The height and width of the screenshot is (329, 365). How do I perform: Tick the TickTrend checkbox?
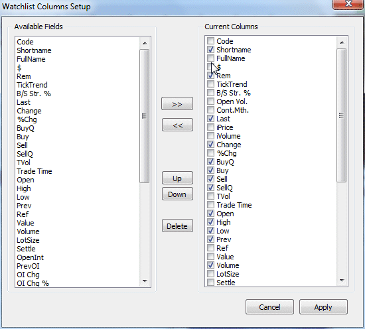point(210,84)
